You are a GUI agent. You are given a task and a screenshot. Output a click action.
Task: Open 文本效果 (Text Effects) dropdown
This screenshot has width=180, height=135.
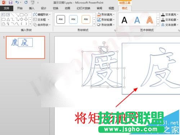click(170, 25)
